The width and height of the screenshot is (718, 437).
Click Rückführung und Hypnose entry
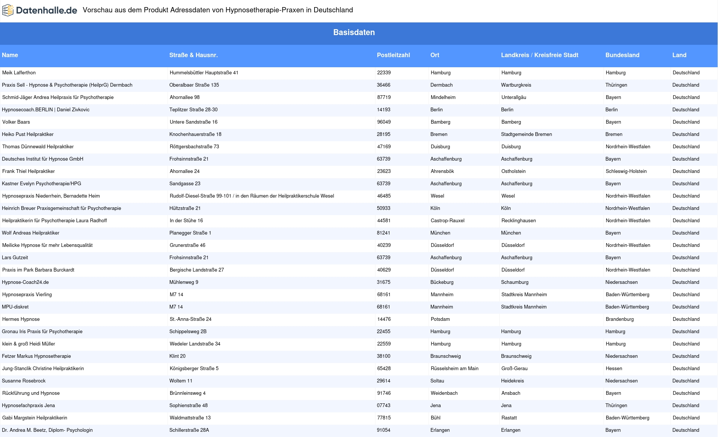coord(31,393)
